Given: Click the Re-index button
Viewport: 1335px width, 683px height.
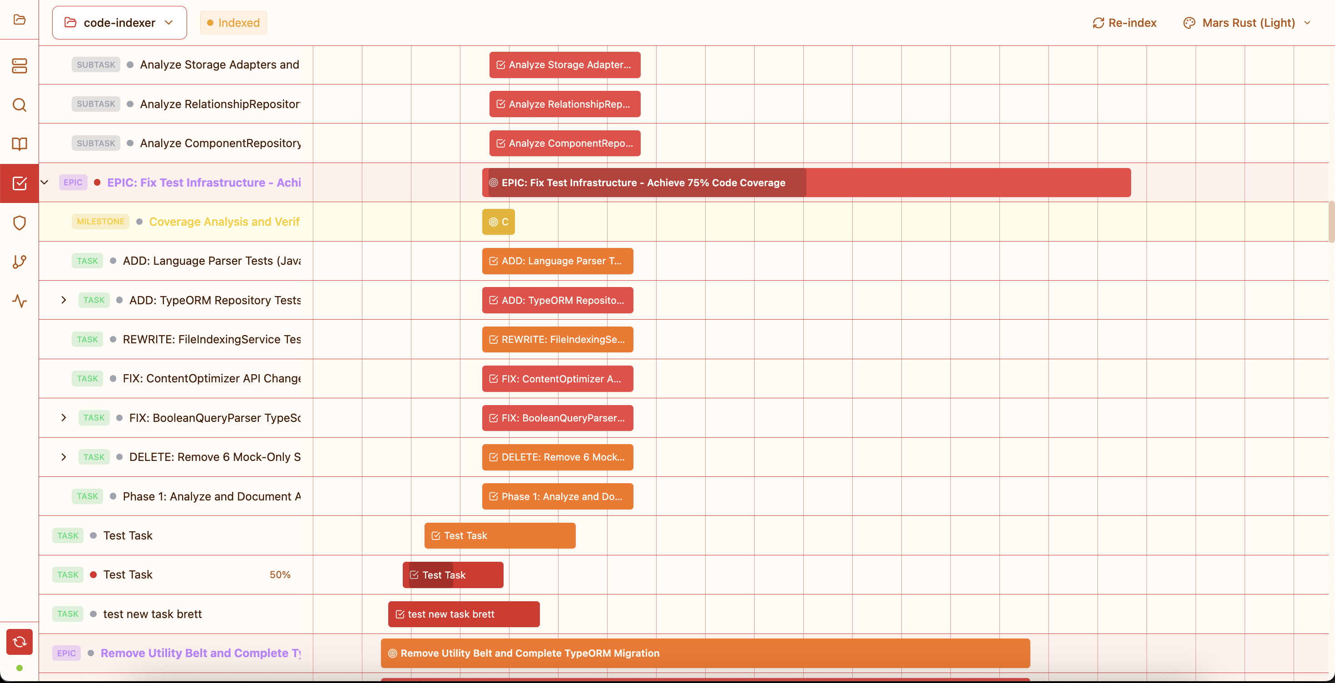Looking at the screenshot, I should pyautogui.click(x=1124, y=23).
